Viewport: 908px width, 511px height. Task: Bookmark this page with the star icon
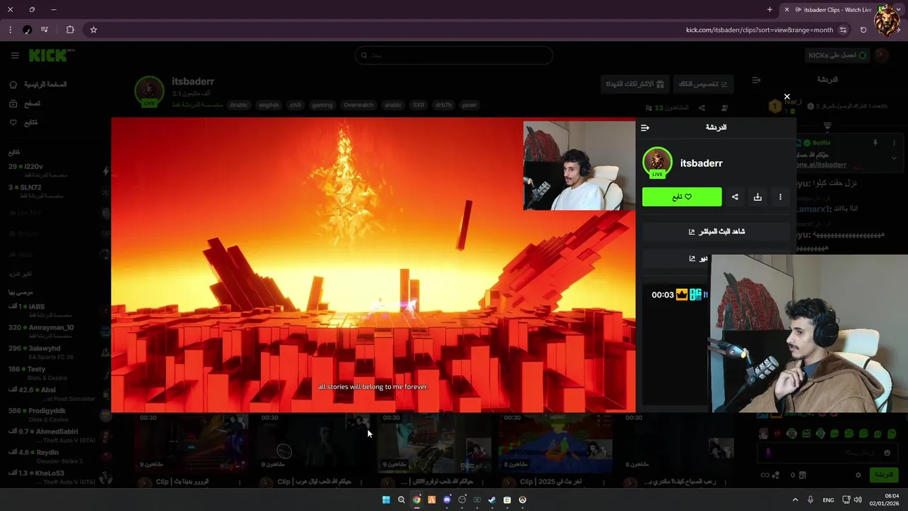click(x=93, y=30)
